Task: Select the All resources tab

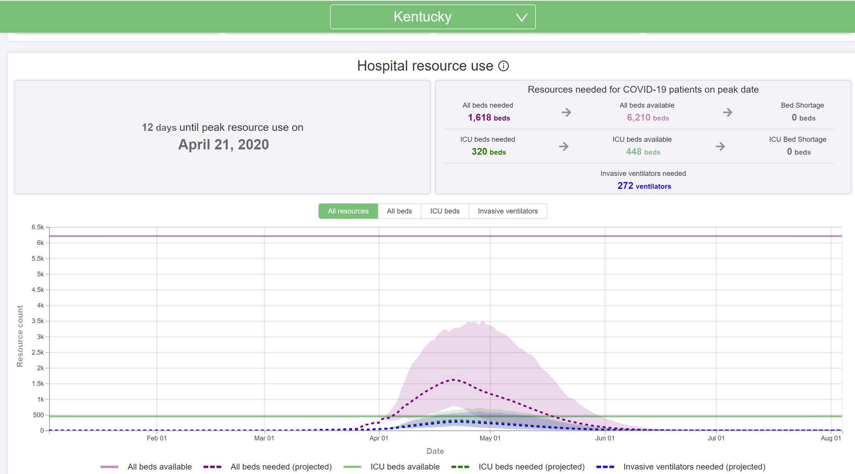Action: click(x=348, y=211)
